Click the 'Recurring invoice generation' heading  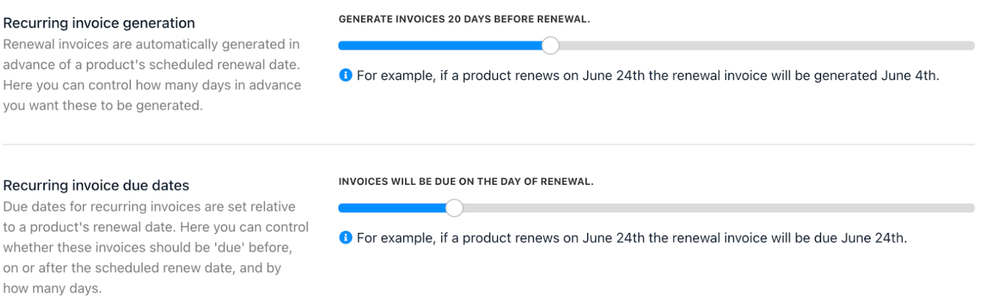99,23
